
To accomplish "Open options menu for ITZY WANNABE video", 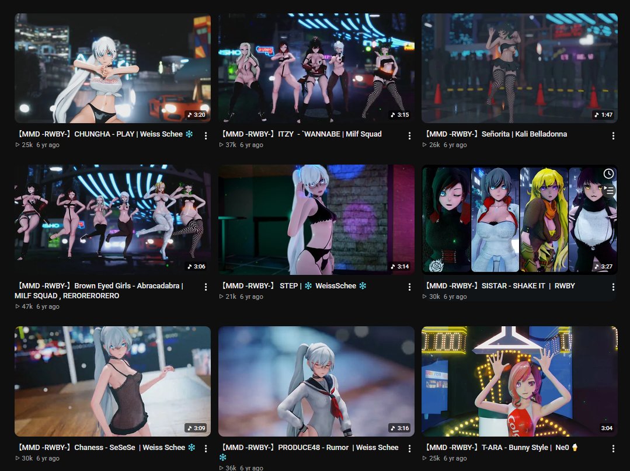I will (x=409, y=136).
